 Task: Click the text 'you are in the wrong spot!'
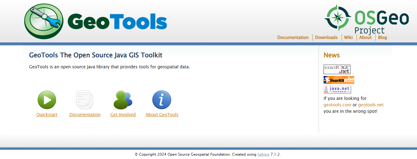[351, 111]
